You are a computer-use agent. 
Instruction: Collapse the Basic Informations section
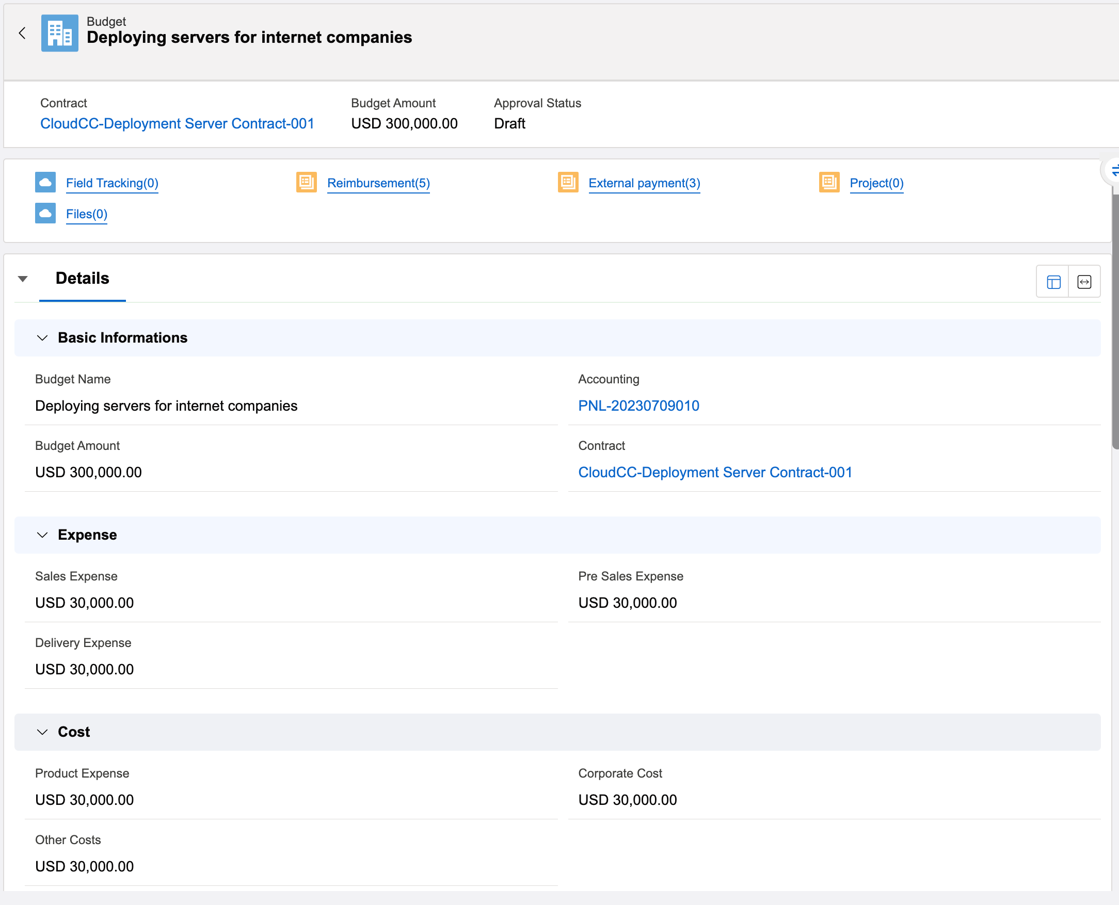(43, 338)
